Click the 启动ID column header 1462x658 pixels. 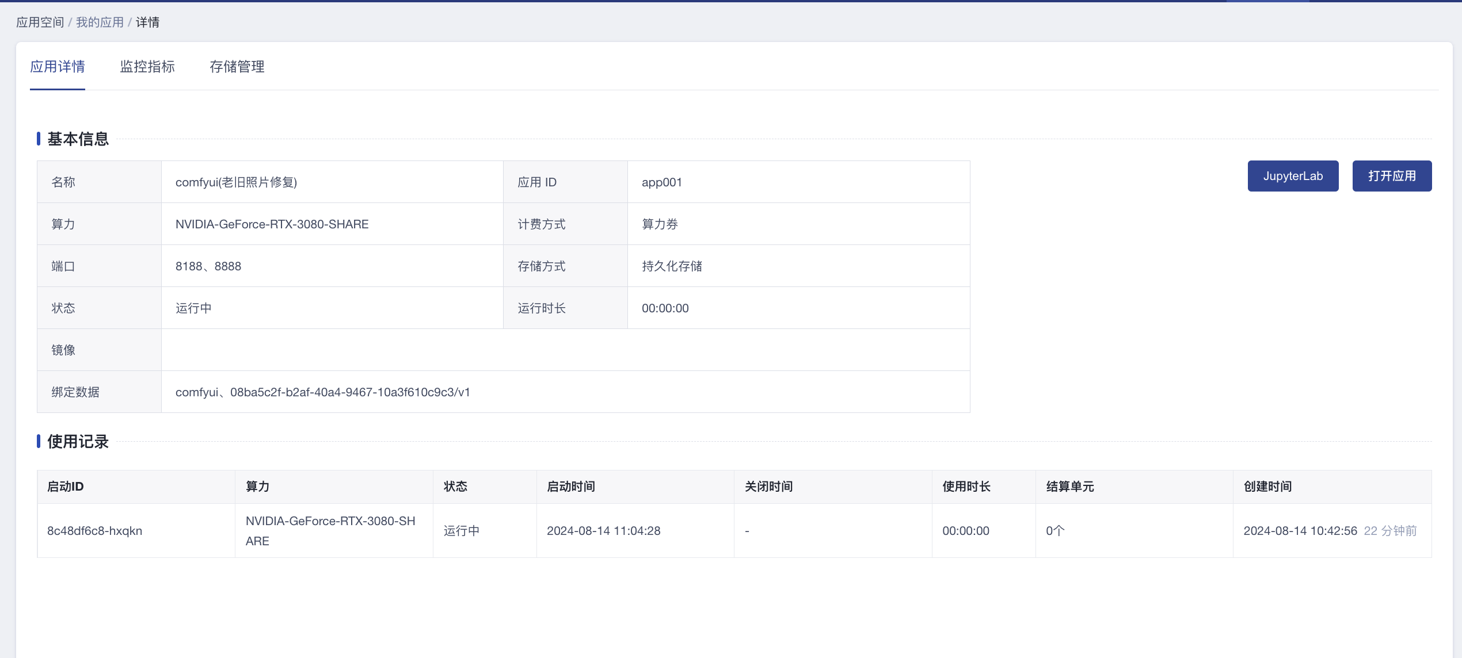[65, 487]
